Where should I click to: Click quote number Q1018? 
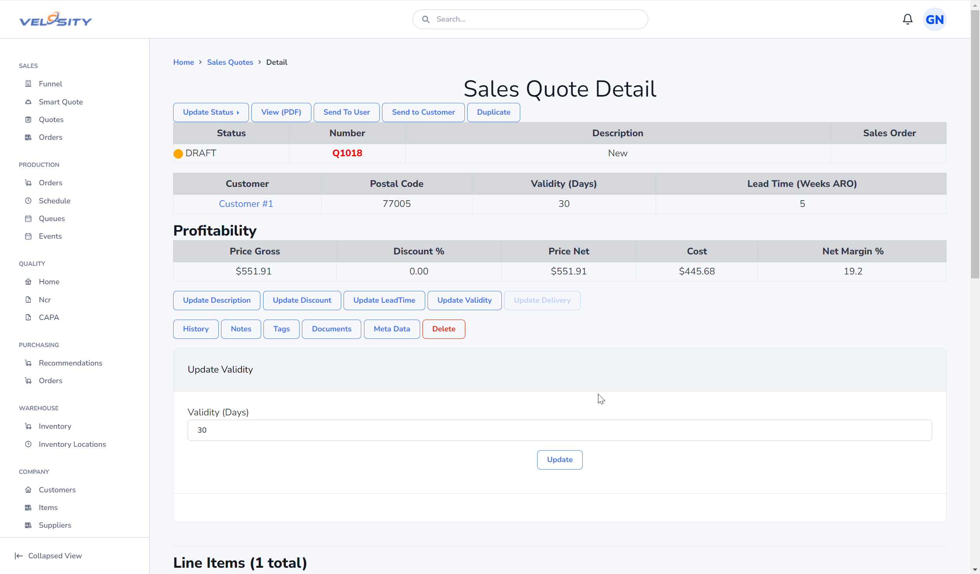[347, 153]
